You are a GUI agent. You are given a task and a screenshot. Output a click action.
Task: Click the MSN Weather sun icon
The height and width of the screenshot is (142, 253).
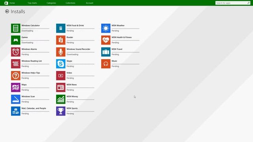106,28
